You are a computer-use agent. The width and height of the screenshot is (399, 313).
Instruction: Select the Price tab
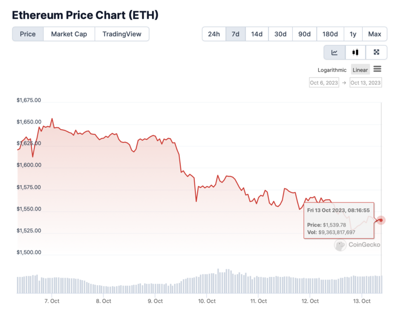(x=28, y=34)
